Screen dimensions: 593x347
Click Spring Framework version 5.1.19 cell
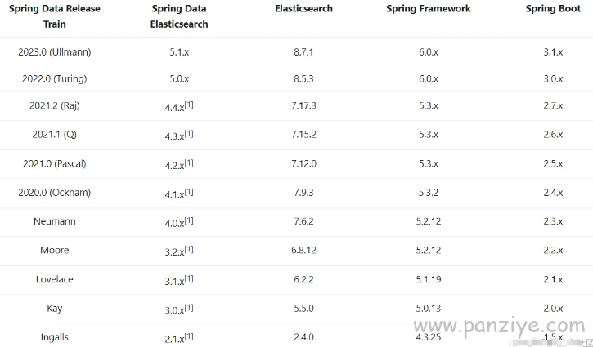[429, 279]
